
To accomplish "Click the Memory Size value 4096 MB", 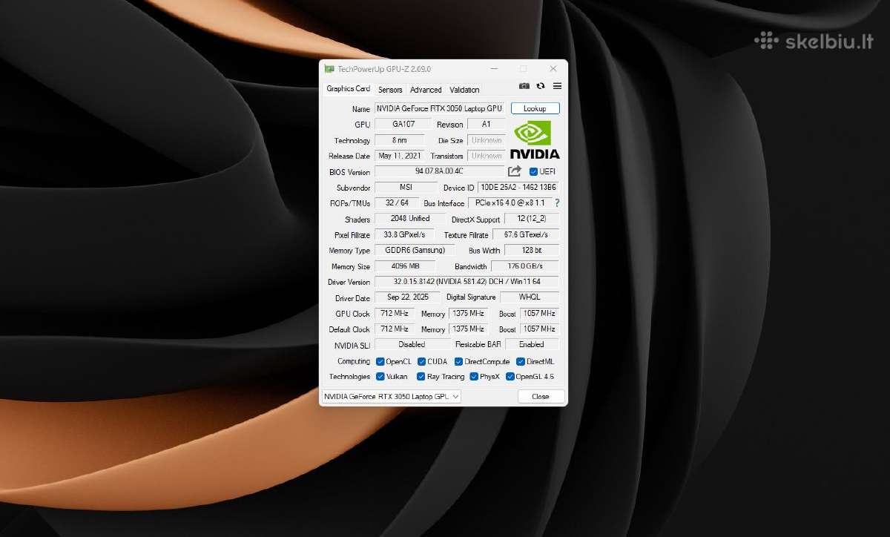I will click(406, 266).
